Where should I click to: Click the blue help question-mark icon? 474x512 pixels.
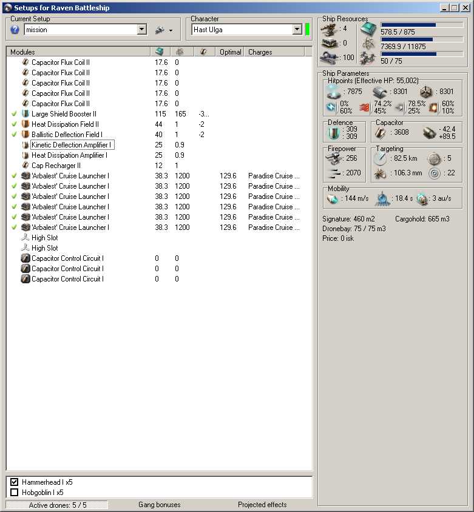coord(15,30)
